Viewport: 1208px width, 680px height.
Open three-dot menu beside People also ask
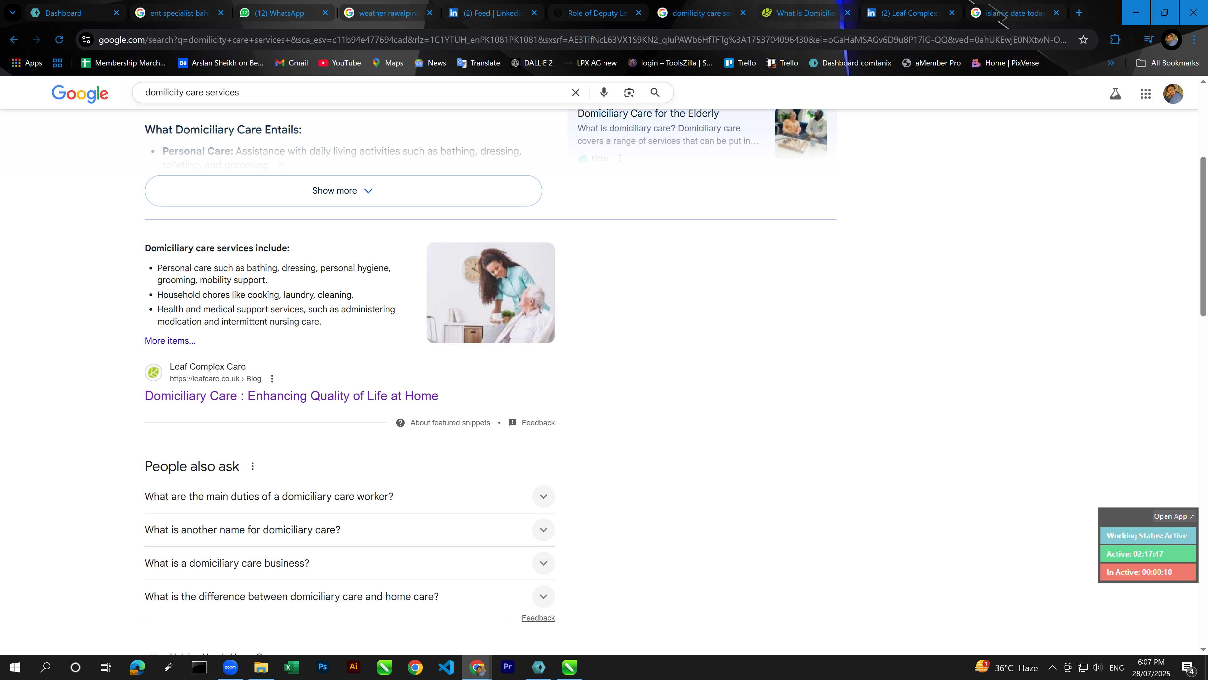coord(252,467)
